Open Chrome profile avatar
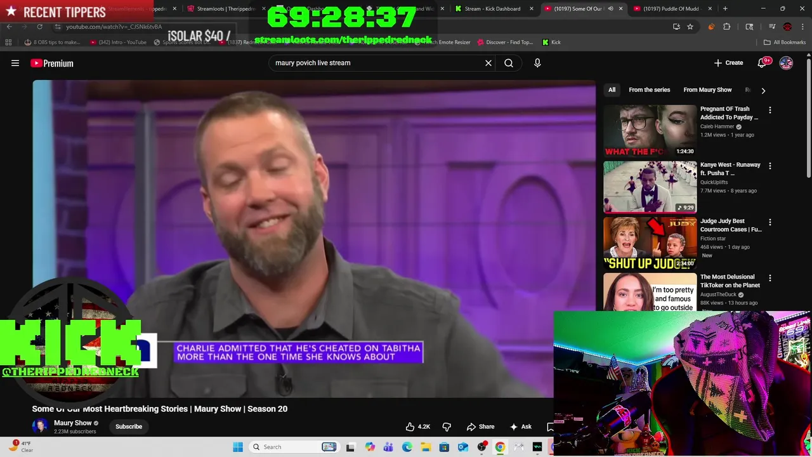The height and width of the screenshot is (457, 812). coord(787,27)
